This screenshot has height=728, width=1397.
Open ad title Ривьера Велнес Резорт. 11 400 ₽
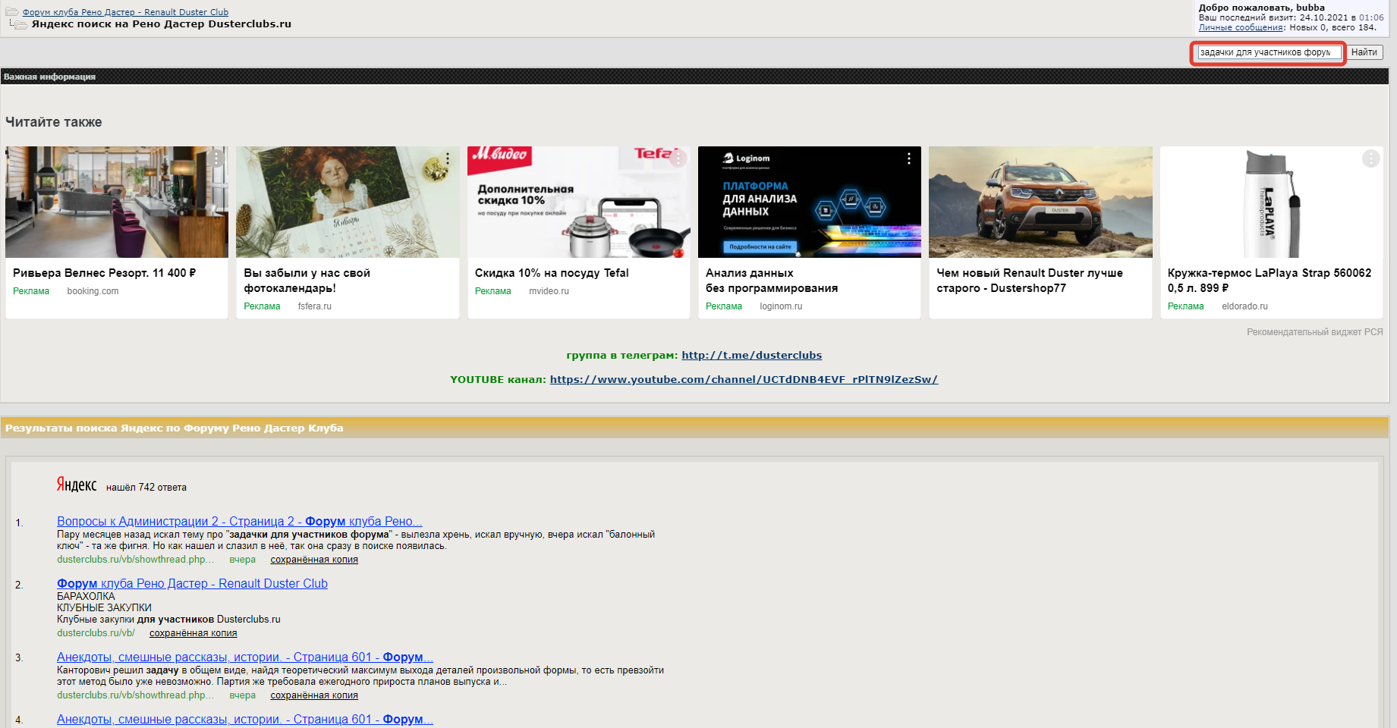[x=104, y=273]
